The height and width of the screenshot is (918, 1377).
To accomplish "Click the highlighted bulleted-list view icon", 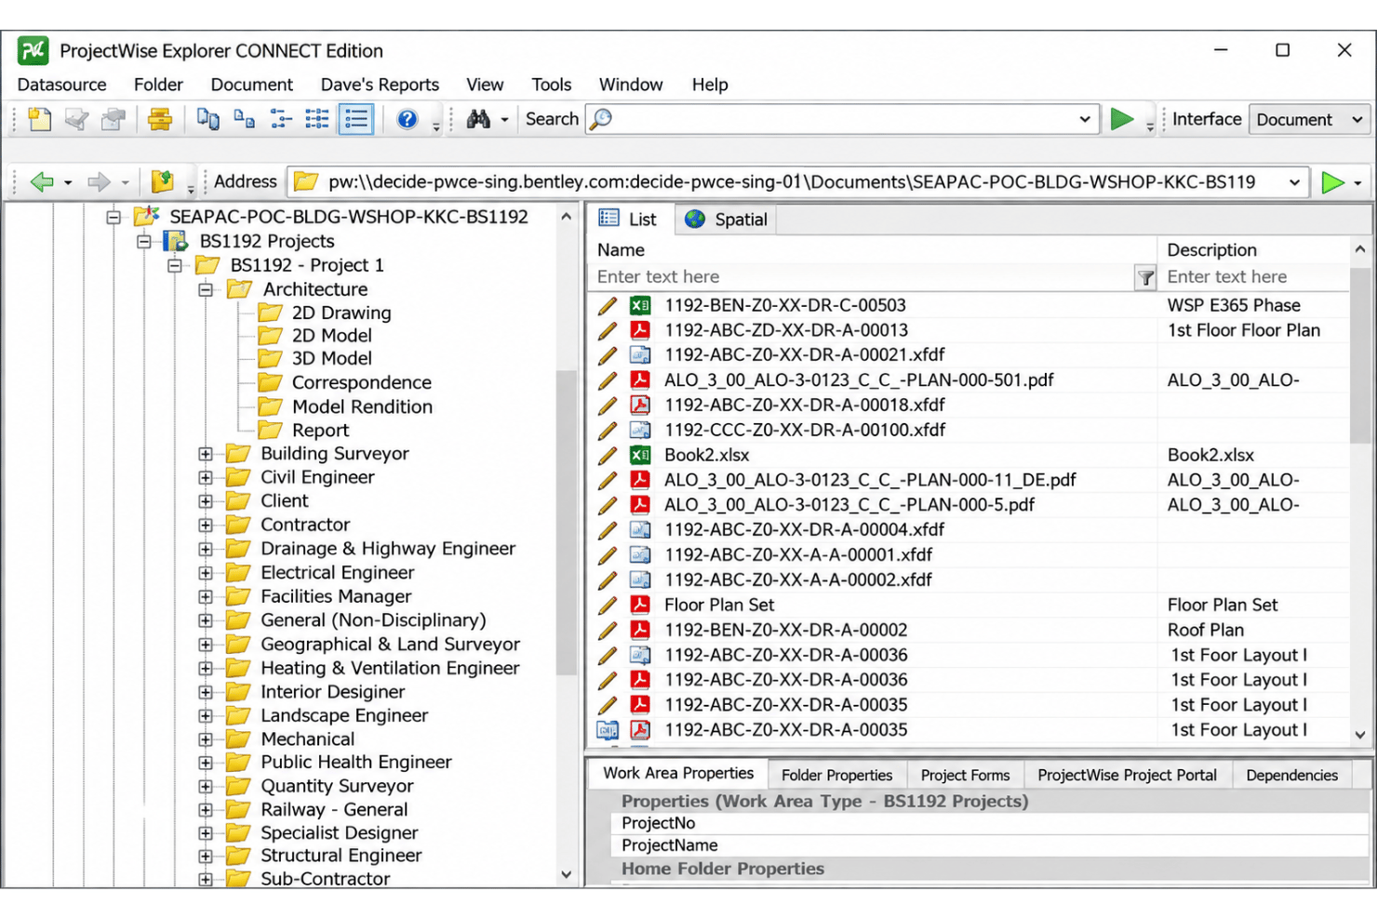I will pyautogui.click(x=356, y=119).
